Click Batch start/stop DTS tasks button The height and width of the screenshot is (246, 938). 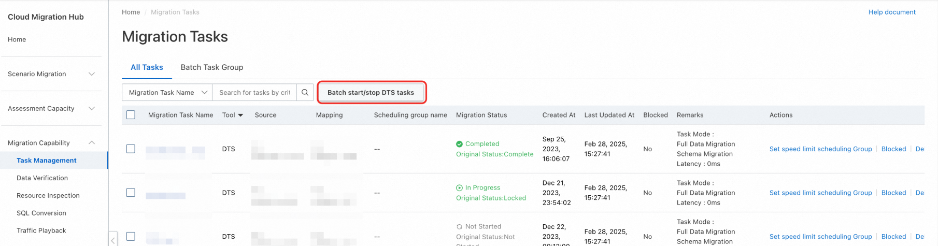coord(371,93)
